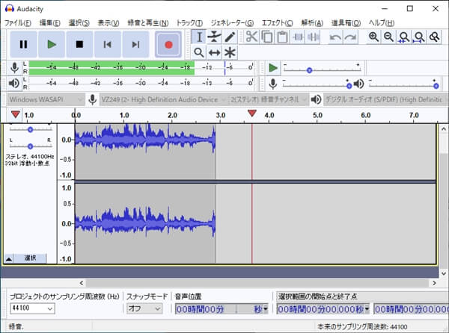
Task: Paste audio with the clipboard icon
Action: coord(282,37)
